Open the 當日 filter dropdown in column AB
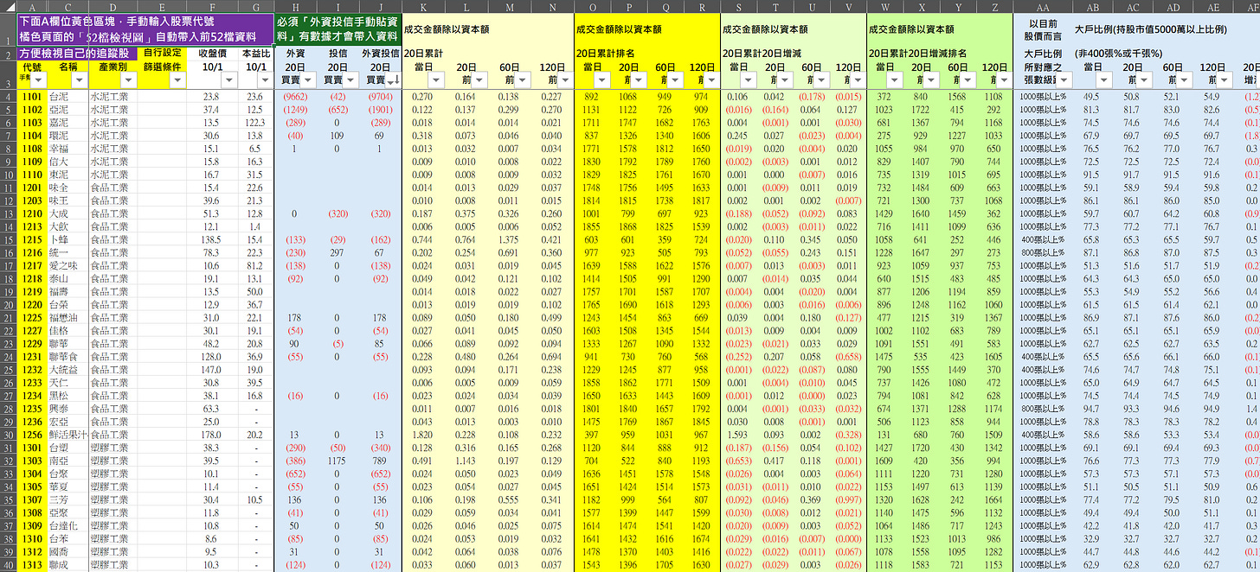The width and height of the screenshot is (1260, 572). coord(1104,80)
